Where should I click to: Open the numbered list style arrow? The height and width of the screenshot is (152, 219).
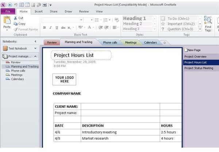(109, 20)
